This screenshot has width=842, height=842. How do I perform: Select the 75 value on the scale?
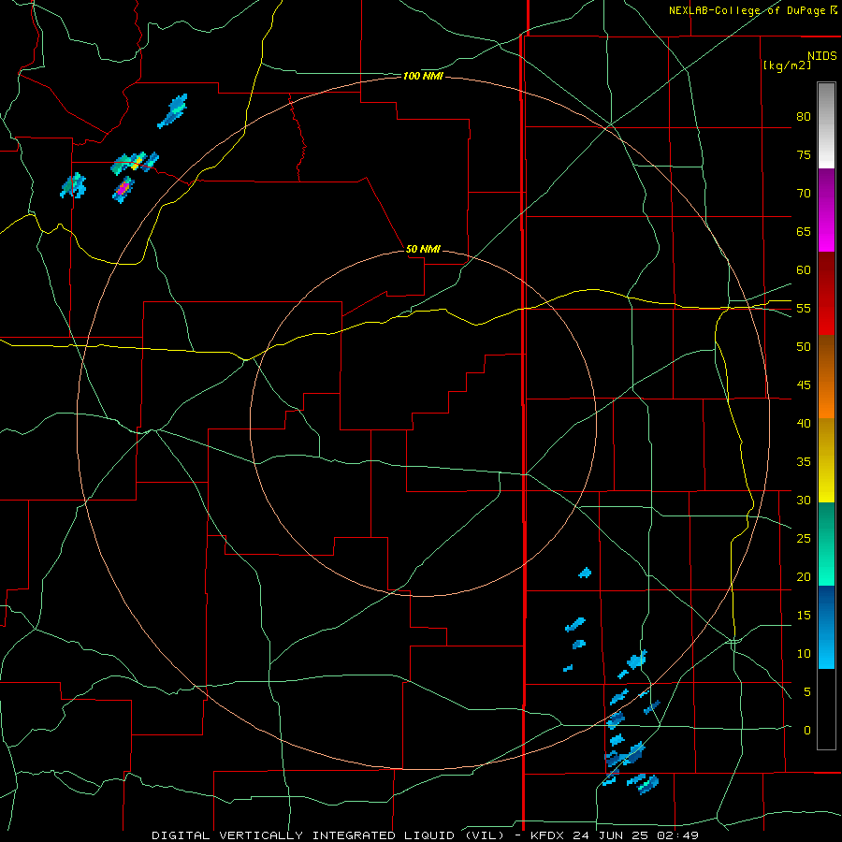[804, 154]
